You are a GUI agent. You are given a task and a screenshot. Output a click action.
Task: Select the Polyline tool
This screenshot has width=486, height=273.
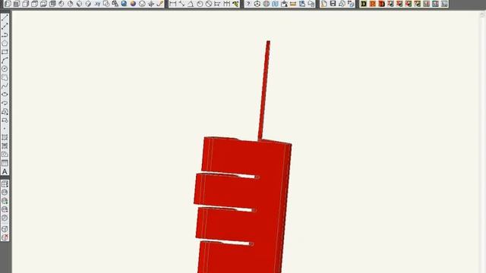tap(5, 35)
